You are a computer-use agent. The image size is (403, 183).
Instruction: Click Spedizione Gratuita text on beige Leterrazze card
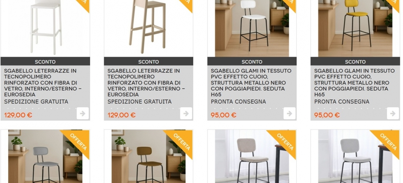click(x=140, y=102)
